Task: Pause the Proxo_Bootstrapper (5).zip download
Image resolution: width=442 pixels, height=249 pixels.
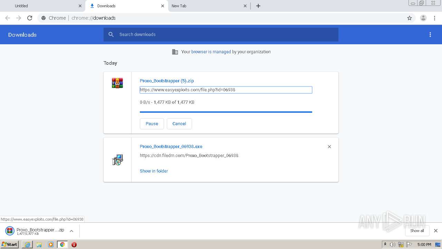Action: tap(152, 124)
